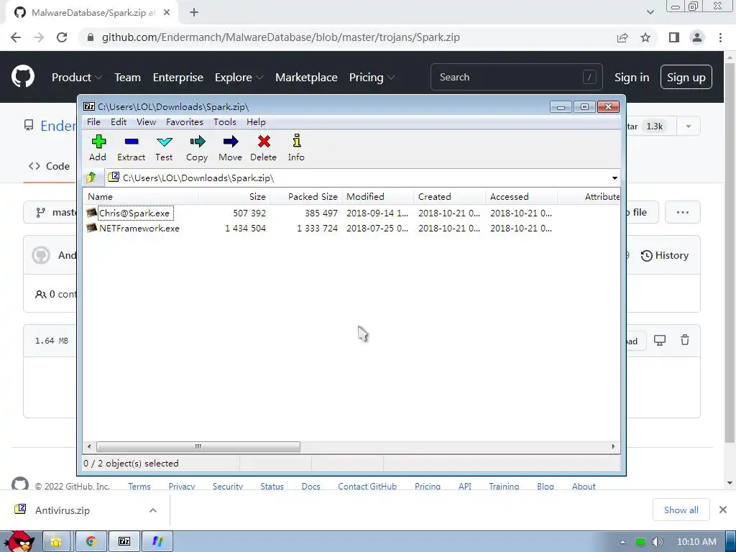Click the horizontal scrollbar thumb in 7-Zip
The height and width of the screenshot is (552, 736).
click(x=198, y=446)
